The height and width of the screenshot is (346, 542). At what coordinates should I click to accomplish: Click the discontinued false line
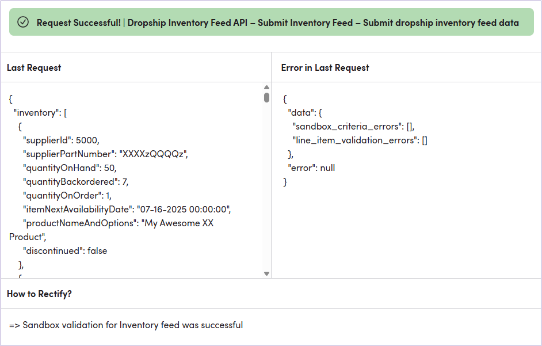pyautogui.click(x=65, y=250)
